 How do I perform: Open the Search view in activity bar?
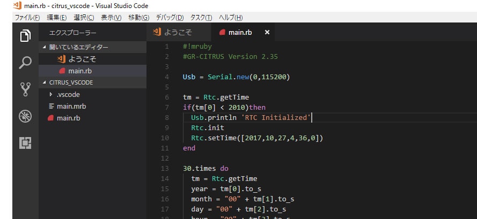[26, 63]
